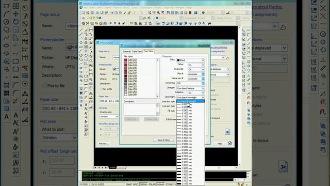Viewport: 330px width, 186px height.
Task: Click the Save & Close button
Action: click(163, 140)
